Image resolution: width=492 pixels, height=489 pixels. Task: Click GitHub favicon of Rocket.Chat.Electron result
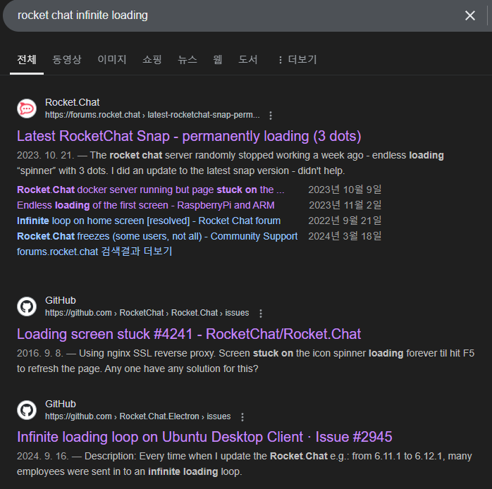click(x=27, y=410)
